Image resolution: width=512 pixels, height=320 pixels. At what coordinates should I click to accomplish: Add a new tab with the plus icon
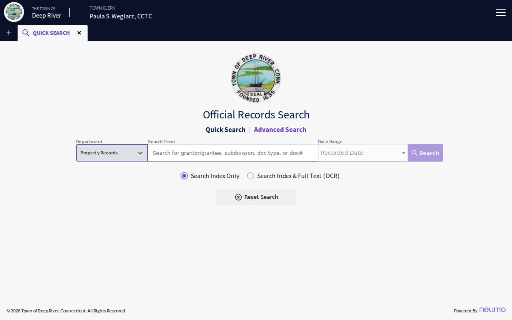(x=9, y=33)
